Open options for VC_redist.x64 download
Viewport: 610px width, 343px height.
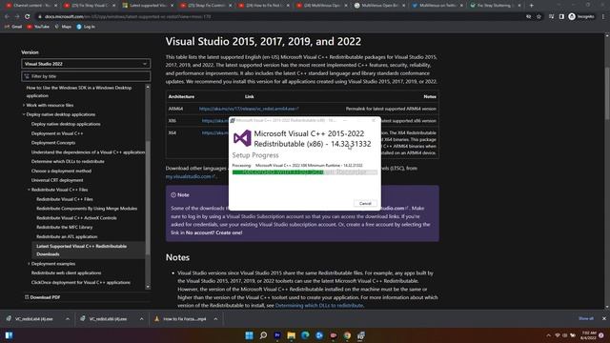coord(68,319)
